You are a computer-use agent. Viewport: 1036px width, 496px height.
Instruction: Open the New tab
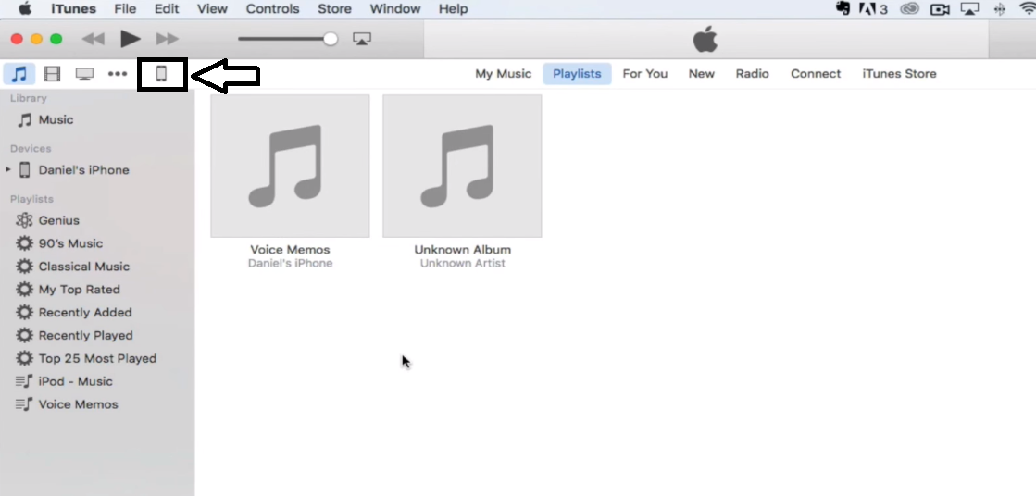(702, 74)
